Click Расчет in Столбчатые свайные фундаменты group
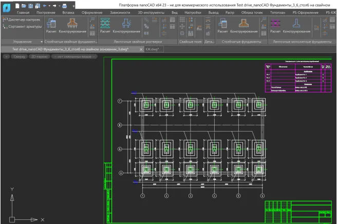 coord(51,25)
